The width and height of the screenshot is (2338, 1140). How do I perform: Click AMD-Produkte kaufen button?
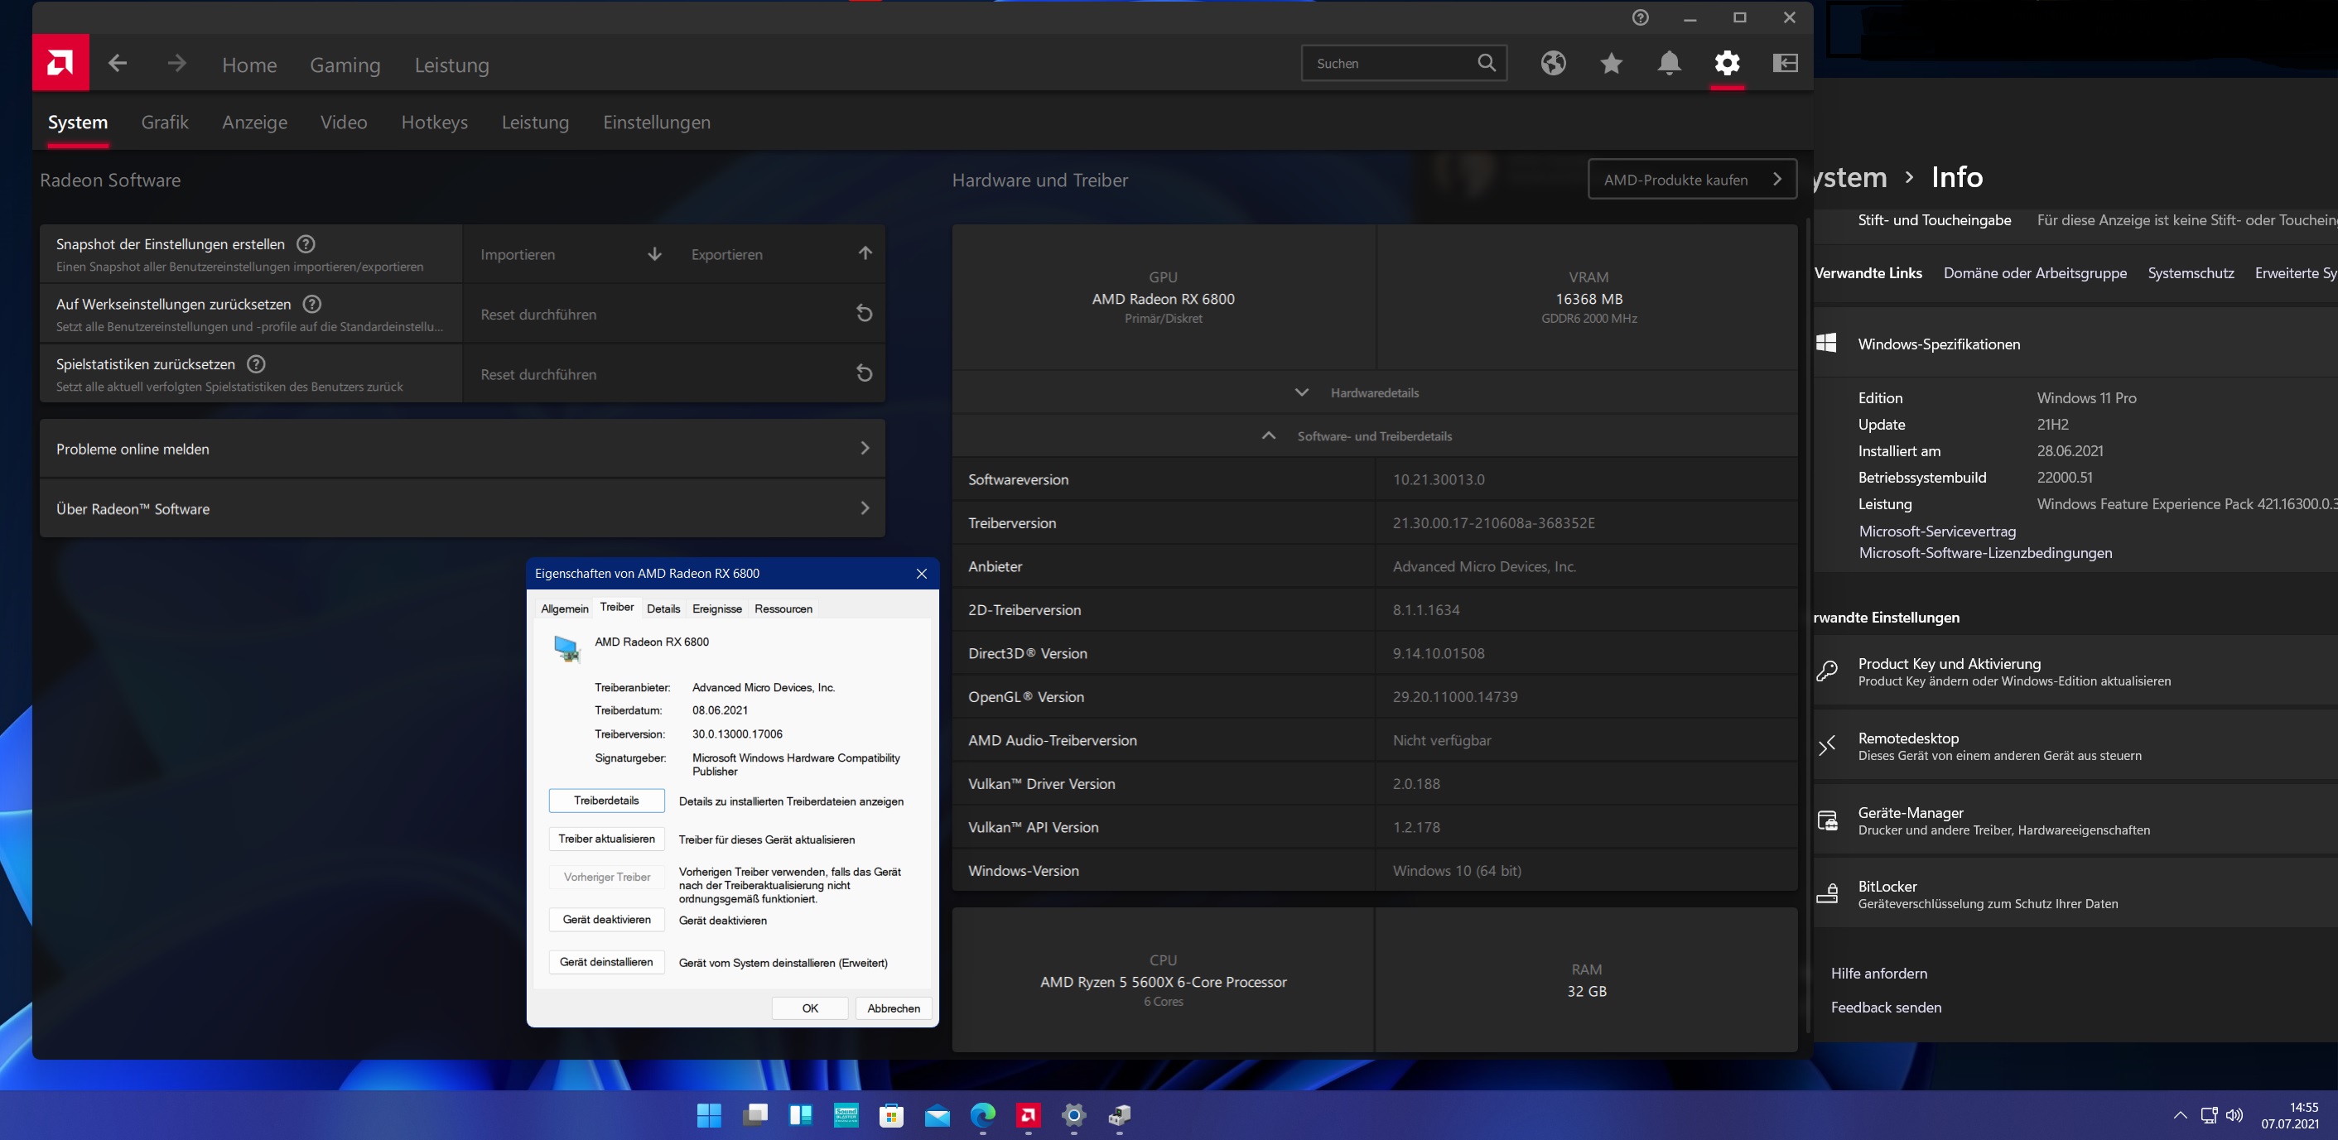1691,180
